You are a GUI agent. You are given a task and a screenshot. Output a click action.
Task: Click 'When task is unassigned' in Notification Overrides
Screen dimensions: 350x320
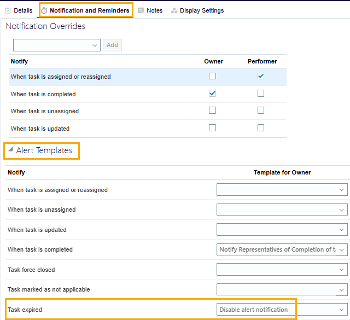[x=45, y=111]
